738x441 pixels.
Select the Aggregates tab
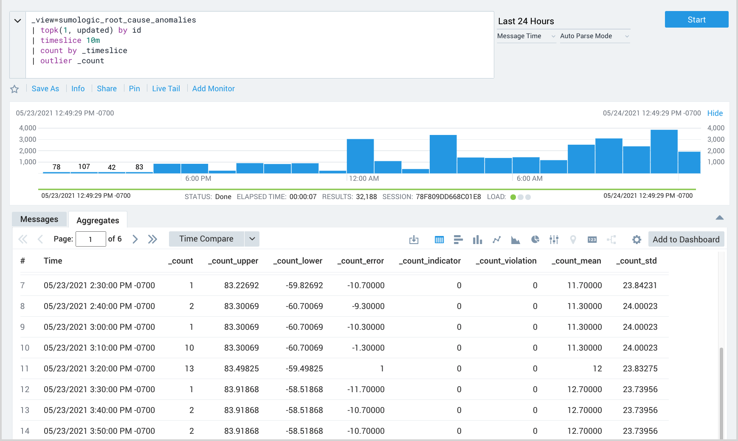(98, 220)
